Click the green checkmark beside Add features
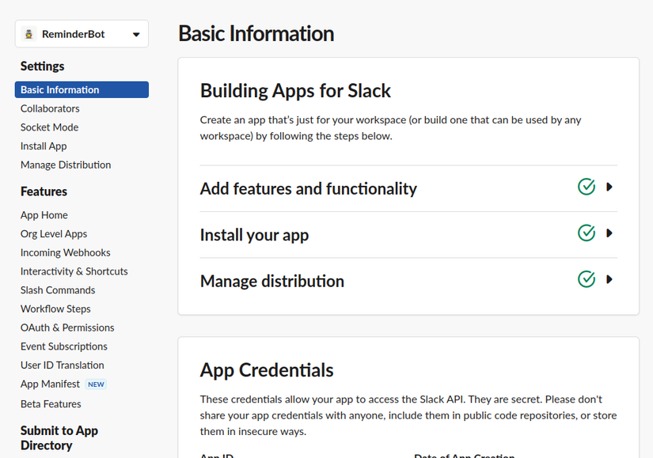The image size is (653, 458). click(x=587, y=187)
